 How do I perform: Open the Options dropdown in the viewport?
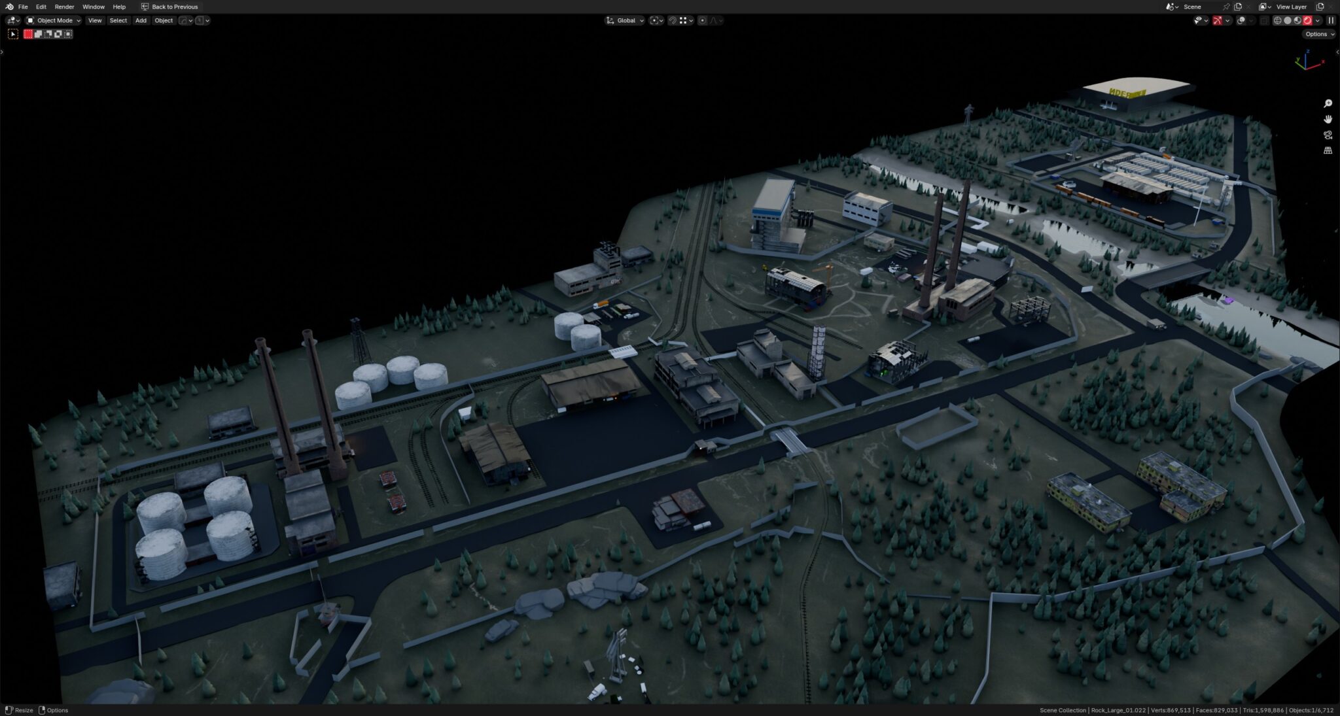point(1319,34)
